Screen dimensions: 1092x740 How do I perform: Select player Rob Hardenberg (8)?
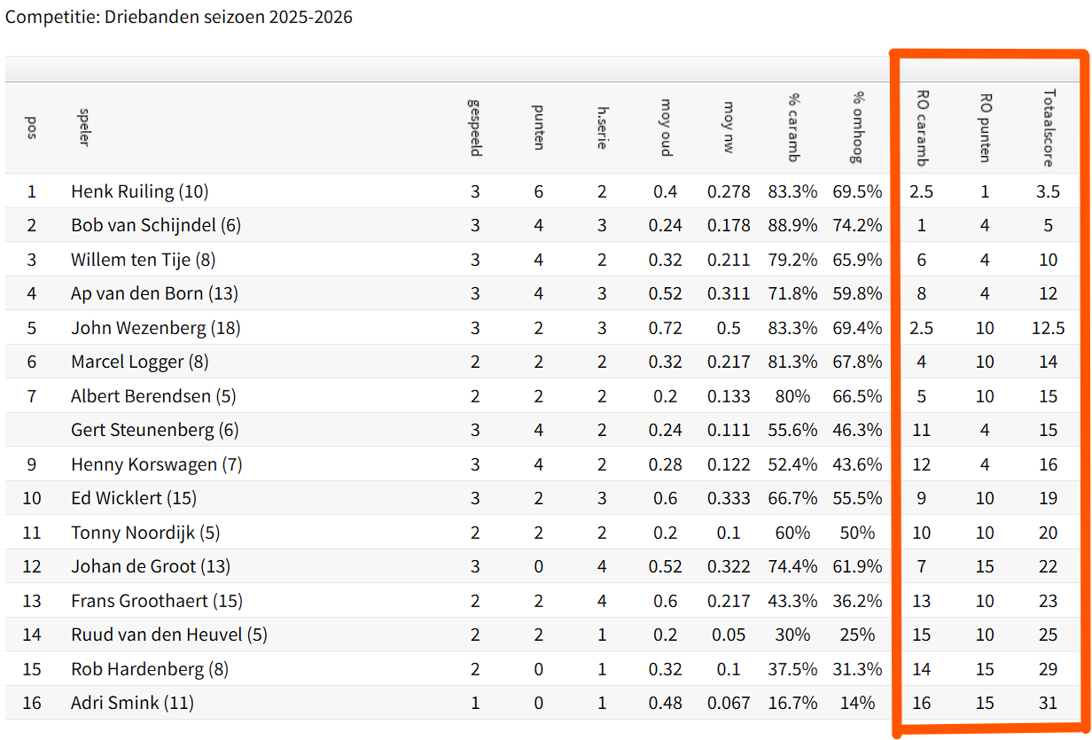coord(150,669)
